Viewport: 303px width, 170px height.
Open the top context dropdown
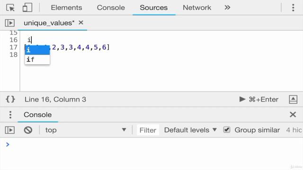(86, 130)
